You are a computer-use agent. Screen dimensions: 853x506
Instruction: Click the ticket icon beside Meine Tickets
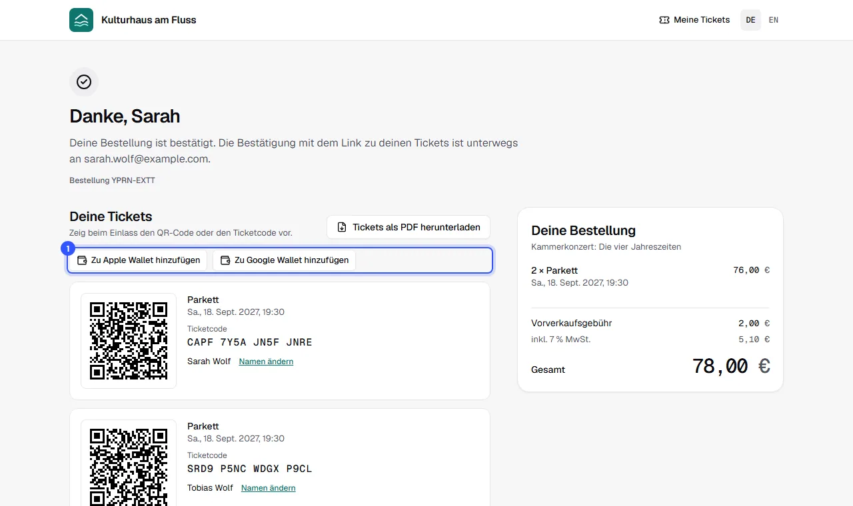point(664,20)
